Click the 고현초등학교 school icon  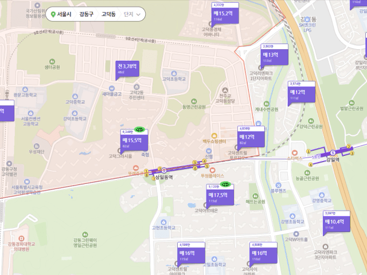tap(163, 222)
